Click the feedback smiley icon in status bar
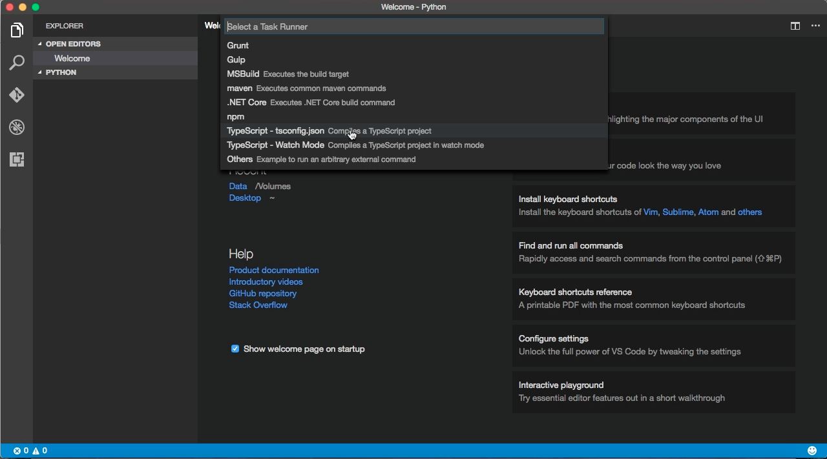 (812, 451)
